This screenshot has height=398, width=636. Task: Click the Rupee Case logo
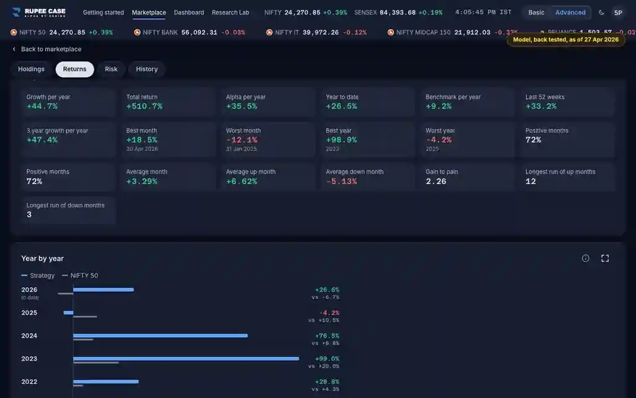(x=39, y=12)
